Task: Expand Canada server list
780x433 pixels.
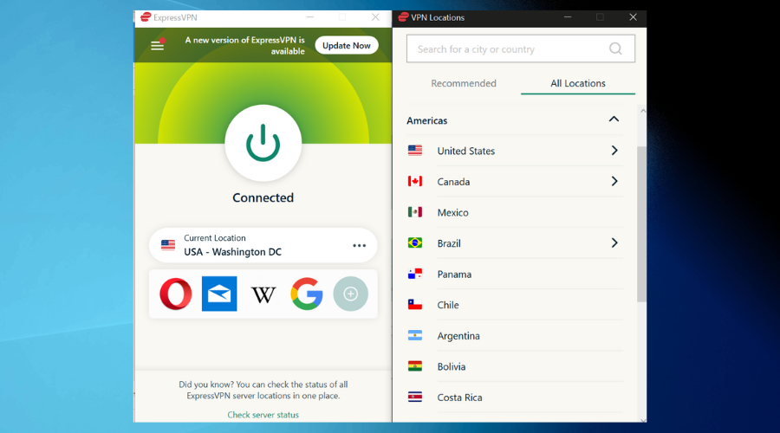Action: (614, 182)
